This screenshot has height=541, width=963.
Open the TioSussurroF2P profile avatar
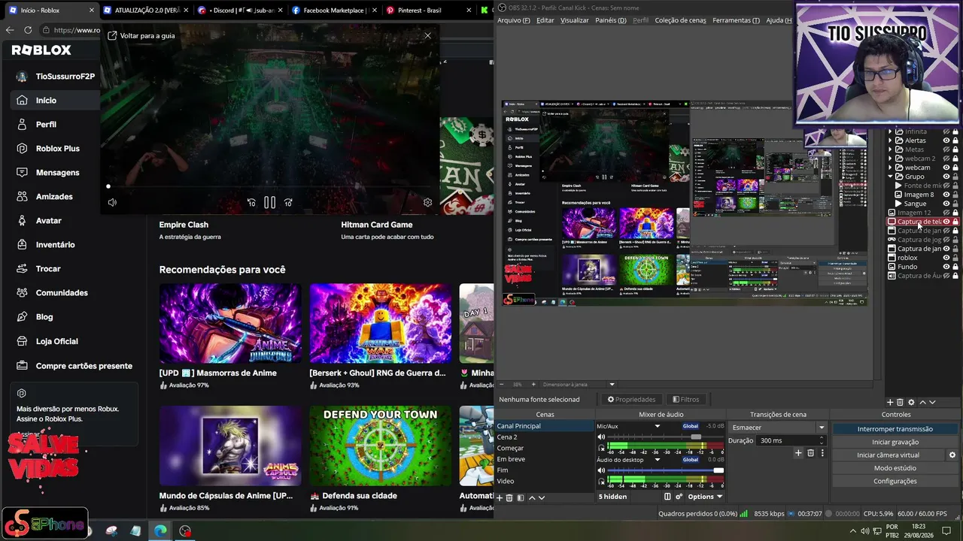coord(22,77)
